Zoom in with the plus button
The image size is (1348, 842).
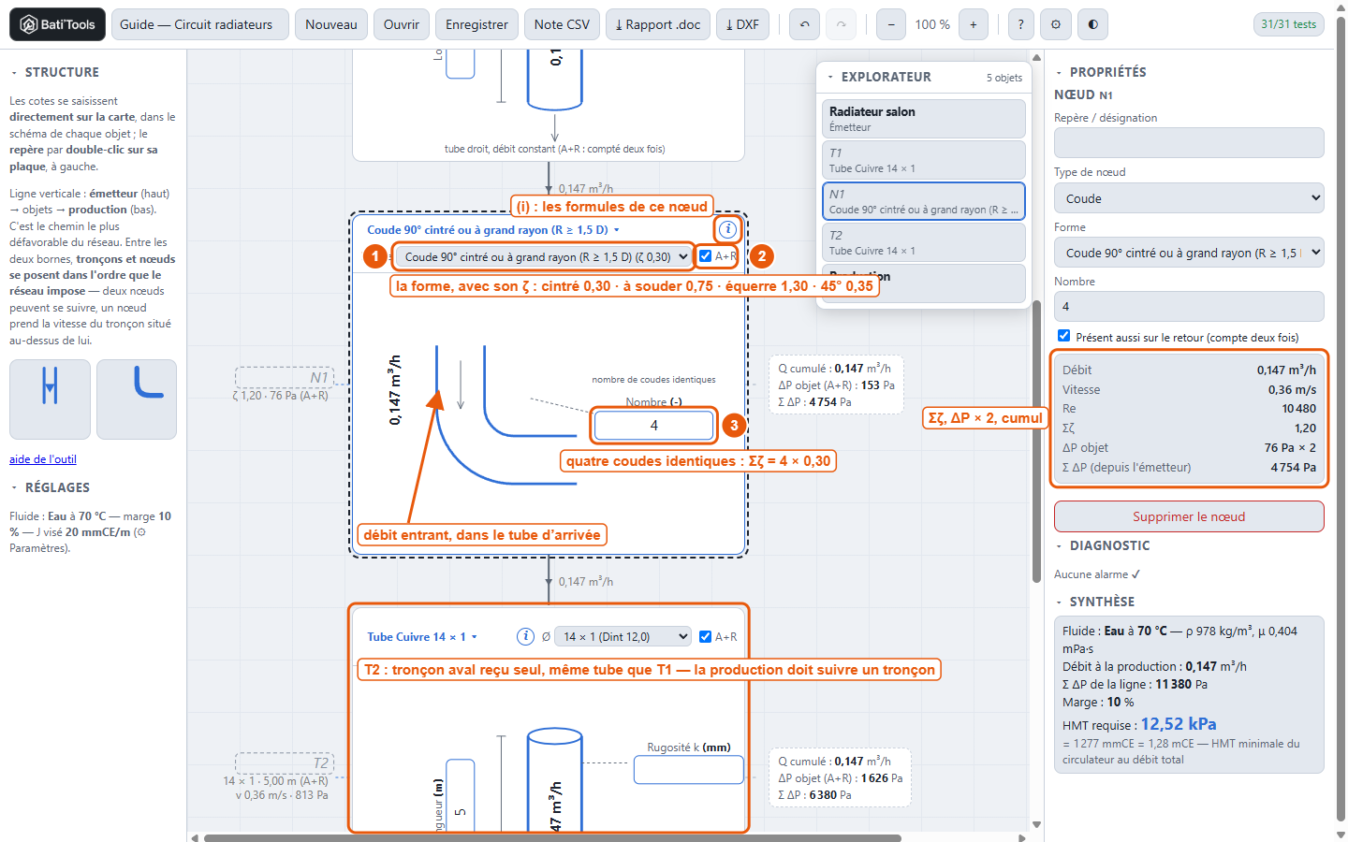pos(974,24)
